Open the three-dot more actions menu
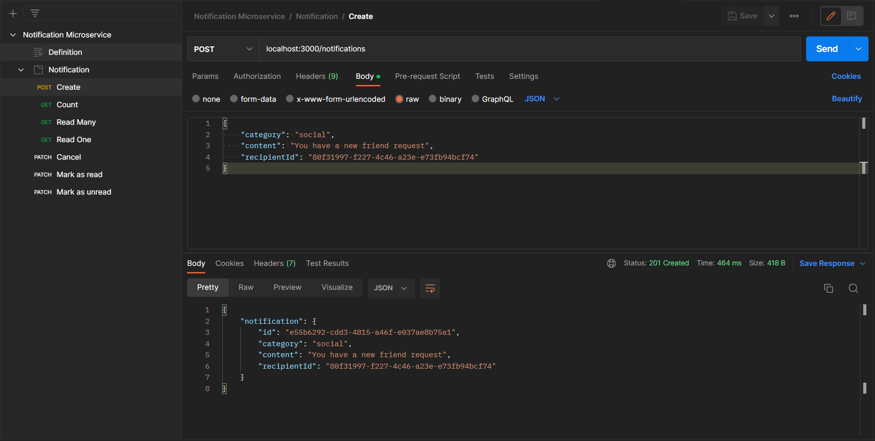The height and width of the screenshot is (441, 875). [794, 16]
